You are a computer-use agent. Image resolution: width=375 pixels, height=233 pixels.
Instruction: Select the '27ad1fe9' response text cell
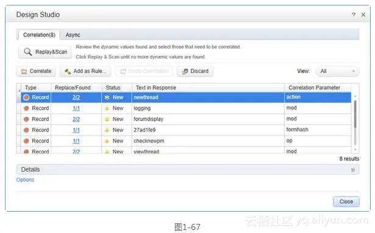(208, 130)
